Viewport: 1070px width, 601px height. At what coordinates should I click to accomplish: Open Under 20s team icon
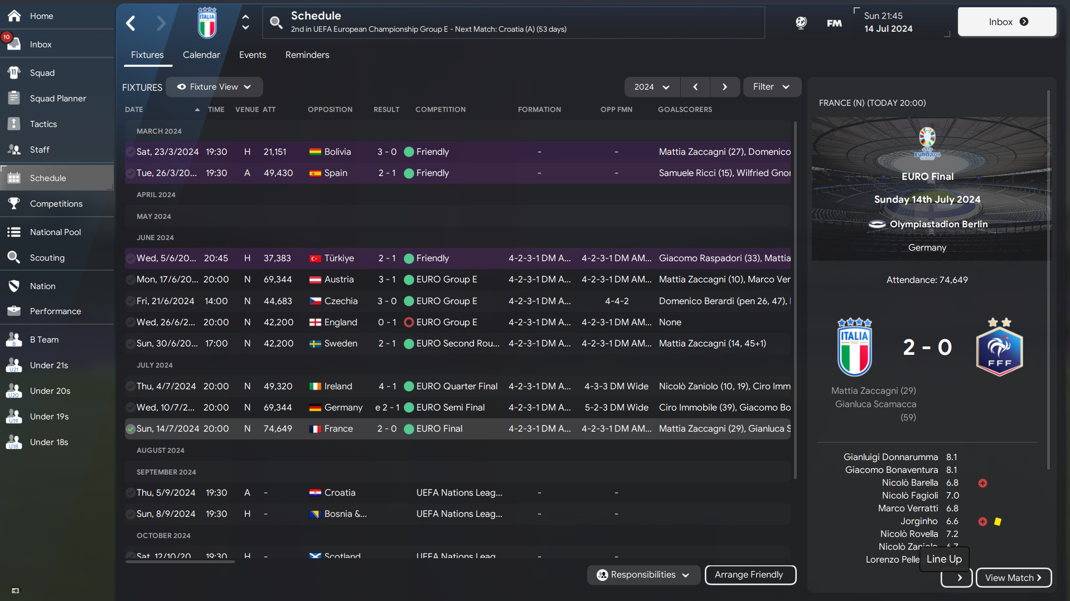tap(14, 390)
